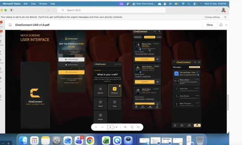Open the Window menu
The image size is (242, 145).
(x=43, y=4)
